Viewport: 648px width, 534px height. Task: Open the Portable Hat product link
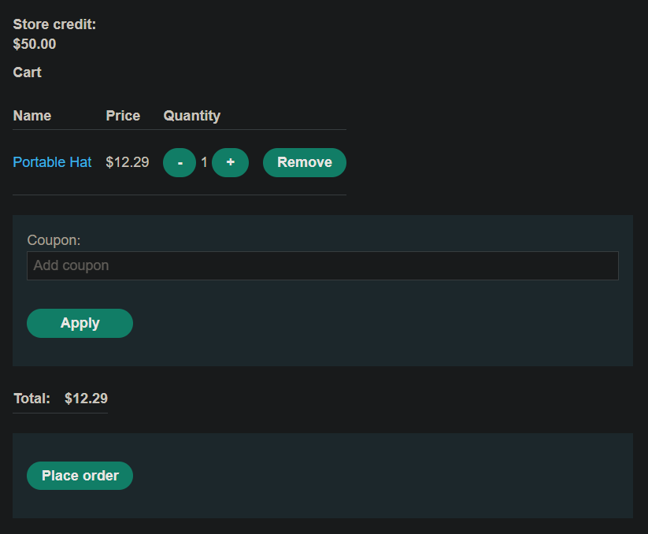(52, 162)
